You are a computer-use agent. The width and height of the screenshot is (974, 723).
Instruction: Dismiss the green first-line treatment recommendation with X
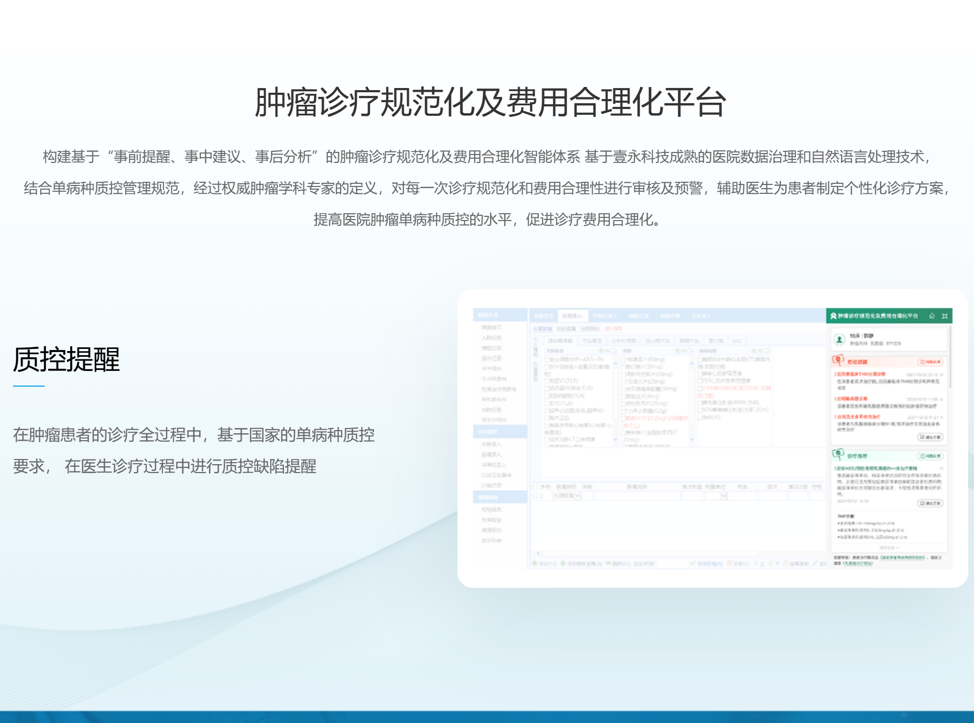pos(942,468)
